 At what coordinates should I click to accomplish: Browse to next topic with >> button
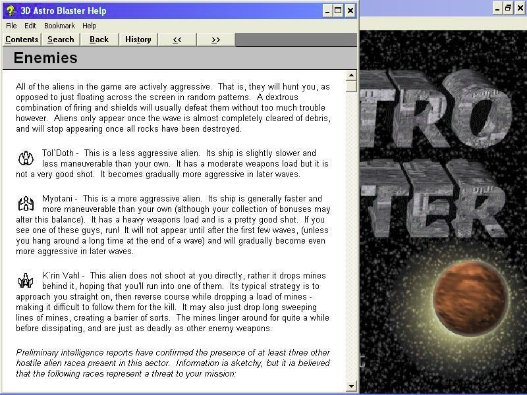tap(216, 39)
